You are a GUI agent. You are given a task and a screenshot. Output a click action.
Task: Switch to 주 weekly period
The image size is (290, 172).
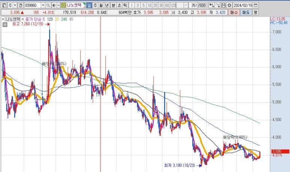[x=95, y=5]
